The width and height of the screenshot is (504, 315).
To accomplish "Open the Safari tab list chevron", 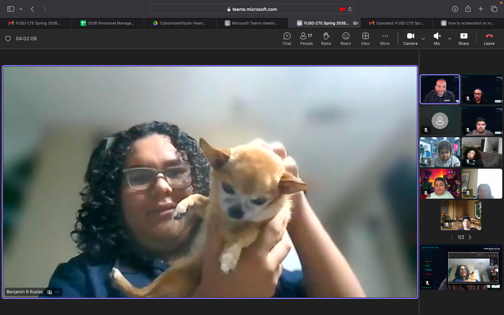I will (21, 9).
